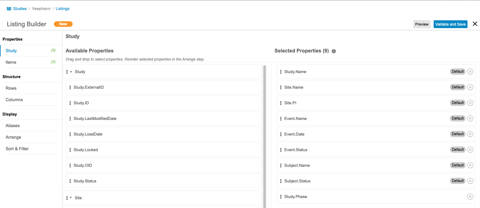This screenshot has width=480, height=208.
Task: Close the Listing Builder
Action: click(475, 24)
